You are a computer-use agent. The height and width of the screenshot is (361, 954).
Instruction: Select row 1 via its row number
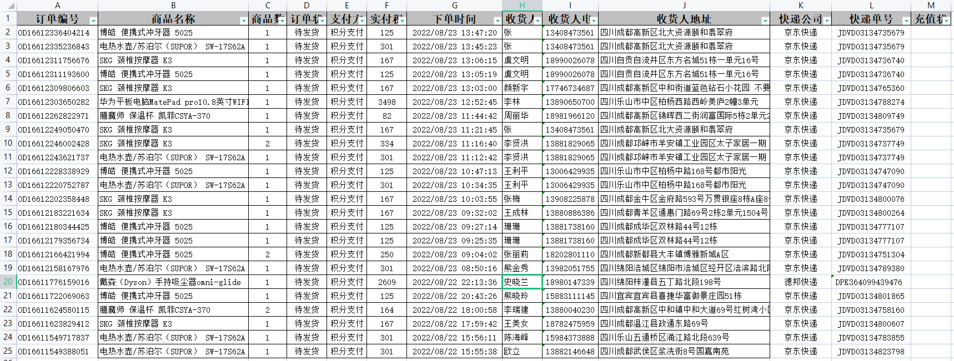(8, 18)
